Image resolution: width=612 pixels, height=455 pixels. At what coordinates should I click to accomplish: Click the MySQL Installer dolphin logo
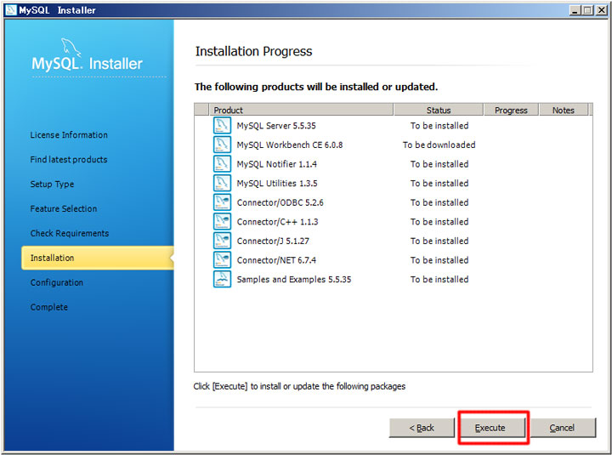71,48
